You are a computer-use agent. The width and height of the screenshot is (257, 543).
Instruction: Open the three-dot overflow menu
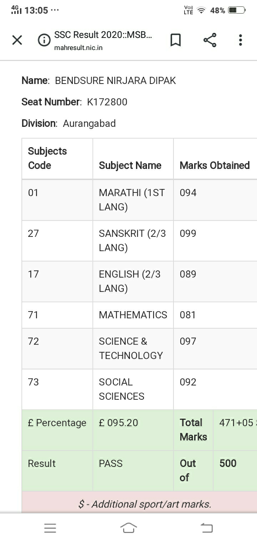pos(241,40)
